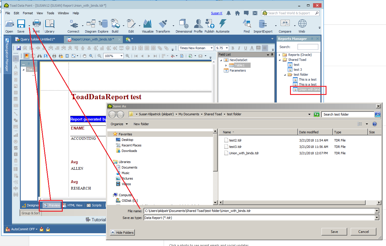Select Union with bind report in Reports Manager

(306, 89)
